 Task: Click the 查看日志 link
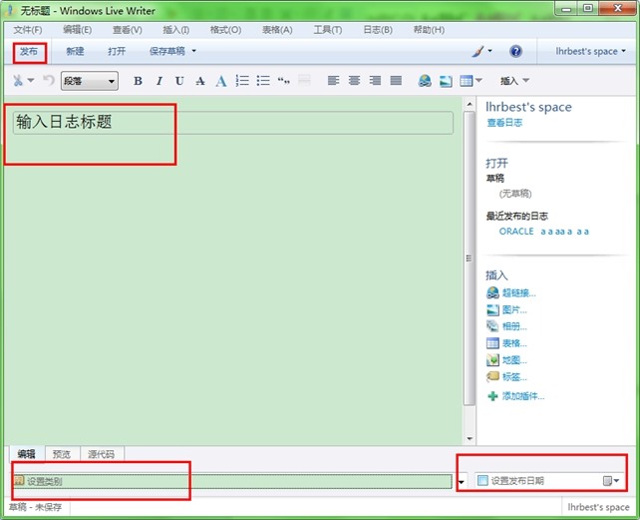click(504, 122)
